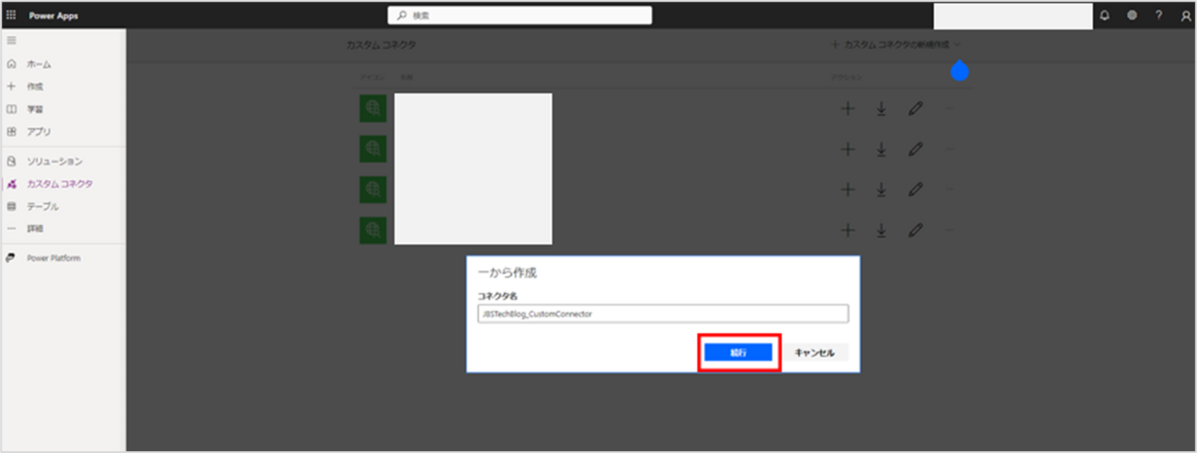Expand カスタム コネクタの新規作成 dropdown
This screenshot has height=453, width=1197.
click(x=897, y=45)
